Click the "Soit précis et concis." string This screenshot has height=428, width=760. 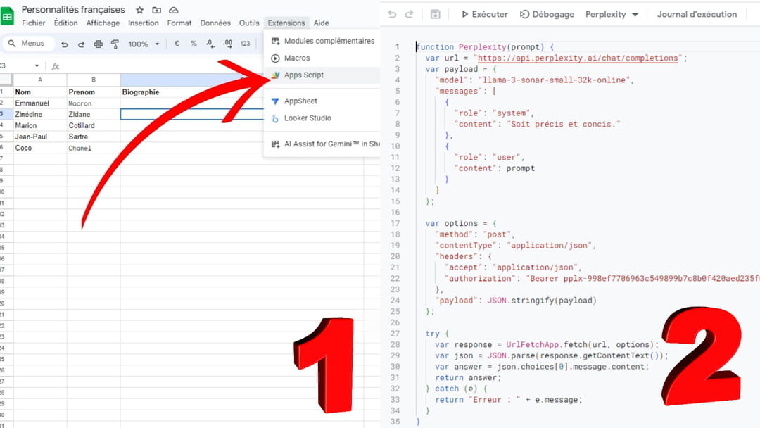click(x=563, y=124)
